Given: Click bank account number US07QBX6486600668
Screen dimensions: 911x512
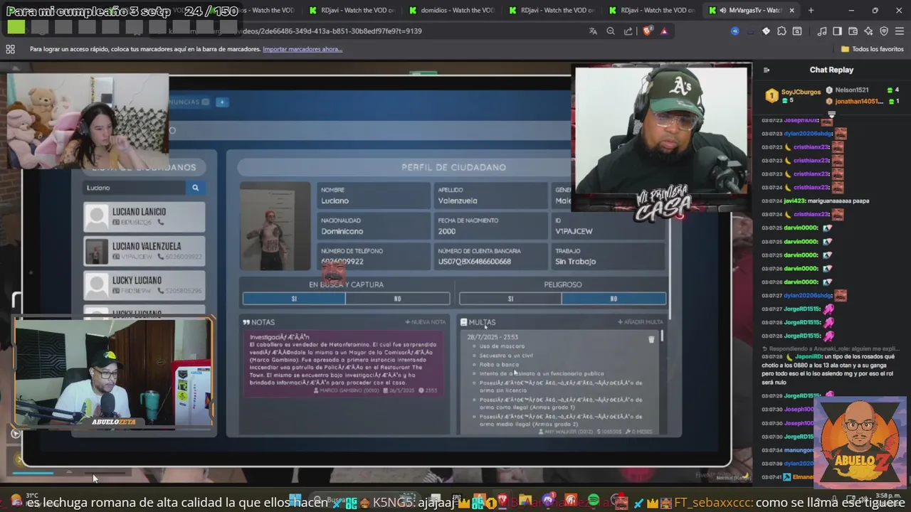Looking at the screenshot, I should (474, 262).
